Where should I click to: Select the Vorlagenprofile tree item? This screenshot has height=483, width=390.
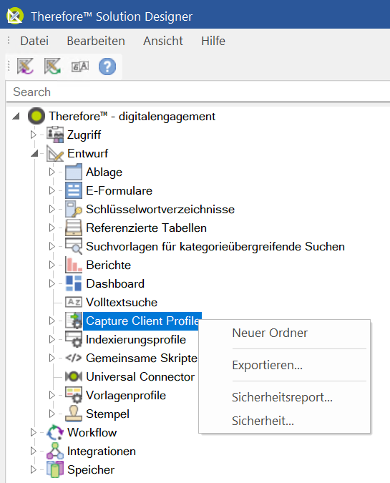126,395
